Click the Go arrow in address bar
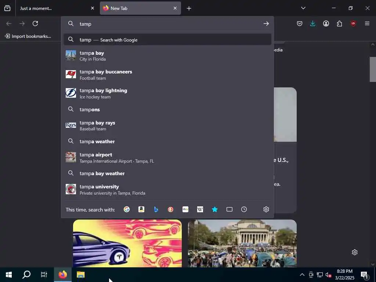This screenshot has height=282, width=376. tap(266, 24)
